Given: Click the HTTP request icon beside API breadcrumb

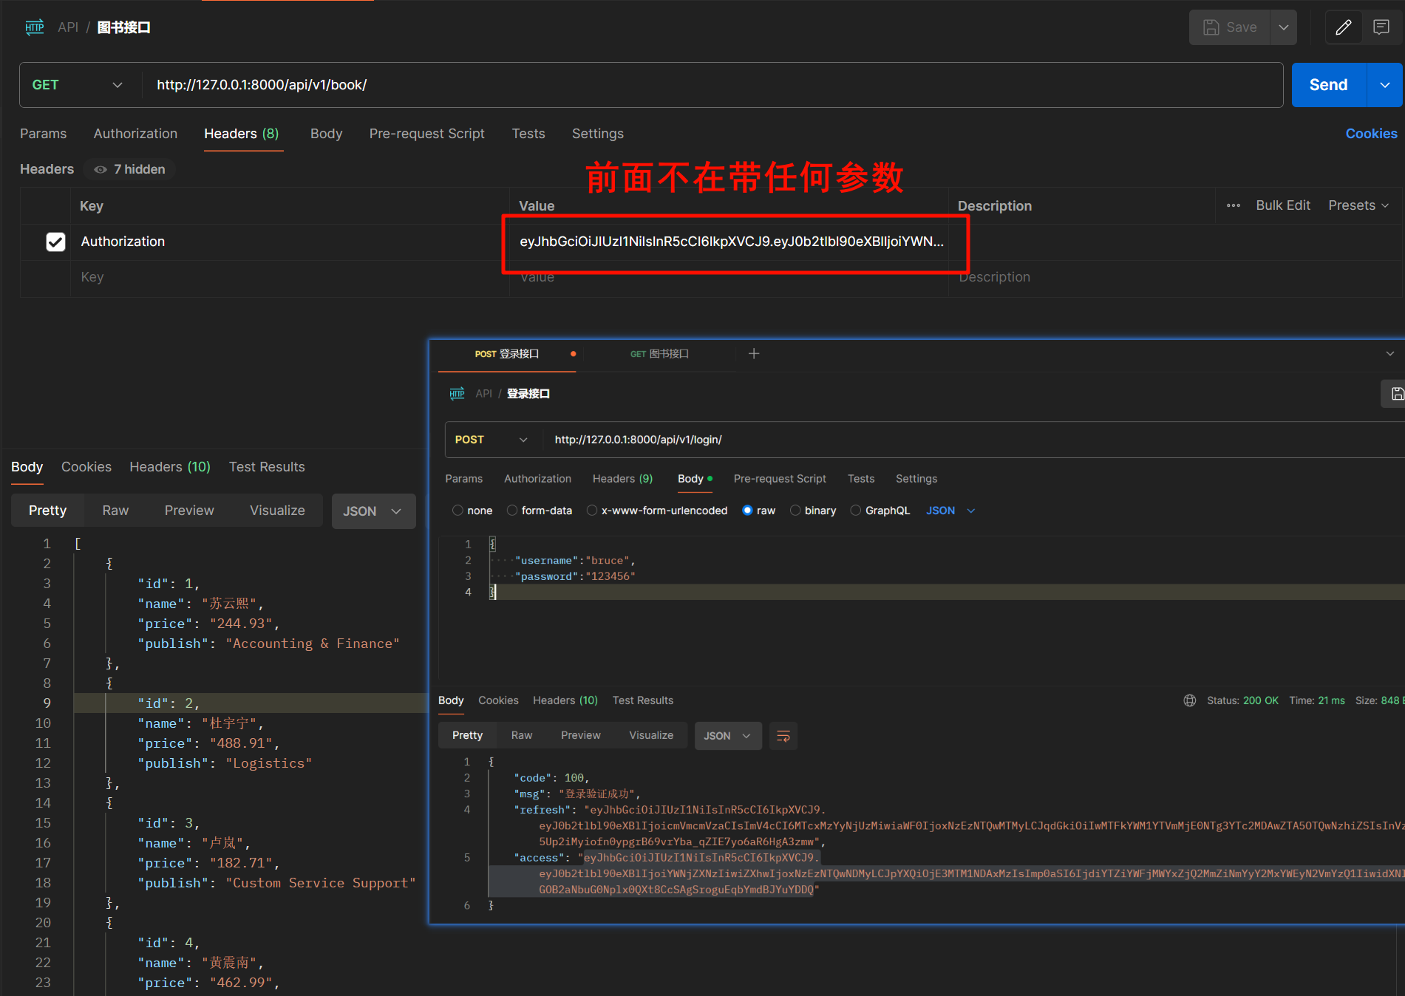Looking at the screenshot, I should [35, 27].
